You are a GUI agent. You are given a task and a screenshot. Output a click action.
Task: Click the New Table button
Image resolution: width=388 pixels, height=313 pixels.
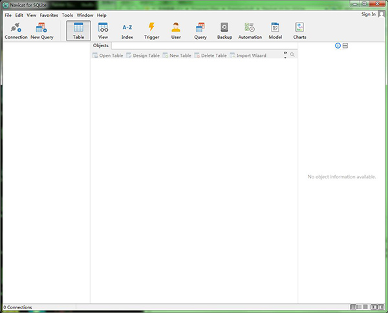(177, 56)
